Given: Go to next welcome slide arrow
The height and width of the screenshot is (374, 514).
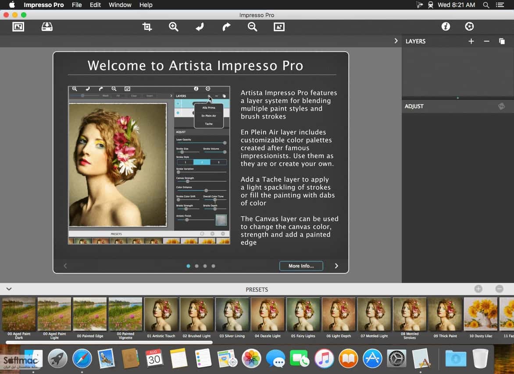Looking at the screenshot, I should 336,266.
